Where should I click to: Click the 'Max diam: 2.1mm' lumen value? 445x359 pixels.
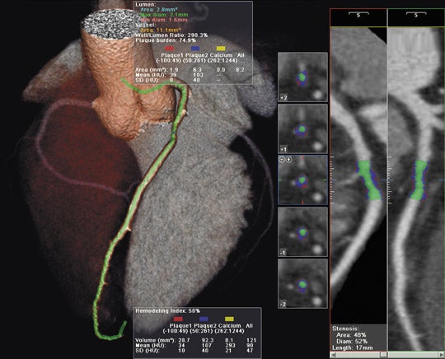164,15
